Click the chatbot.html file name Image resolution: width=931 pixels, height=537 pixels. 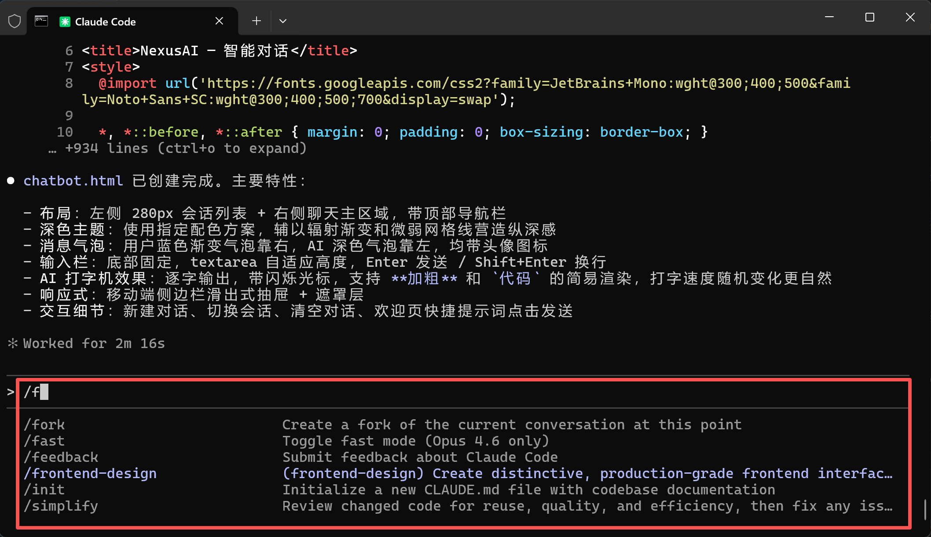coord(73,181)
